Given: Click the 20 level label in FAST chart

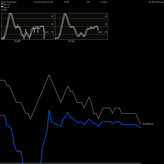Looking at the screenshot, I should click(52, 32).
